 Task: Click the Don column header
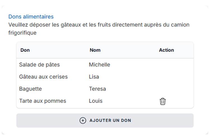point(25,50)
